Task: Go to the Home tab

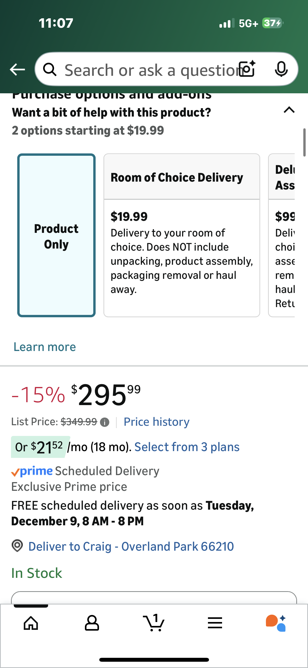Action: (31, 623)
